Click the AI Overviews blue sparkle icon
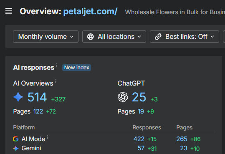This screenshot has height=154, width=225. (x=18, y=97)
